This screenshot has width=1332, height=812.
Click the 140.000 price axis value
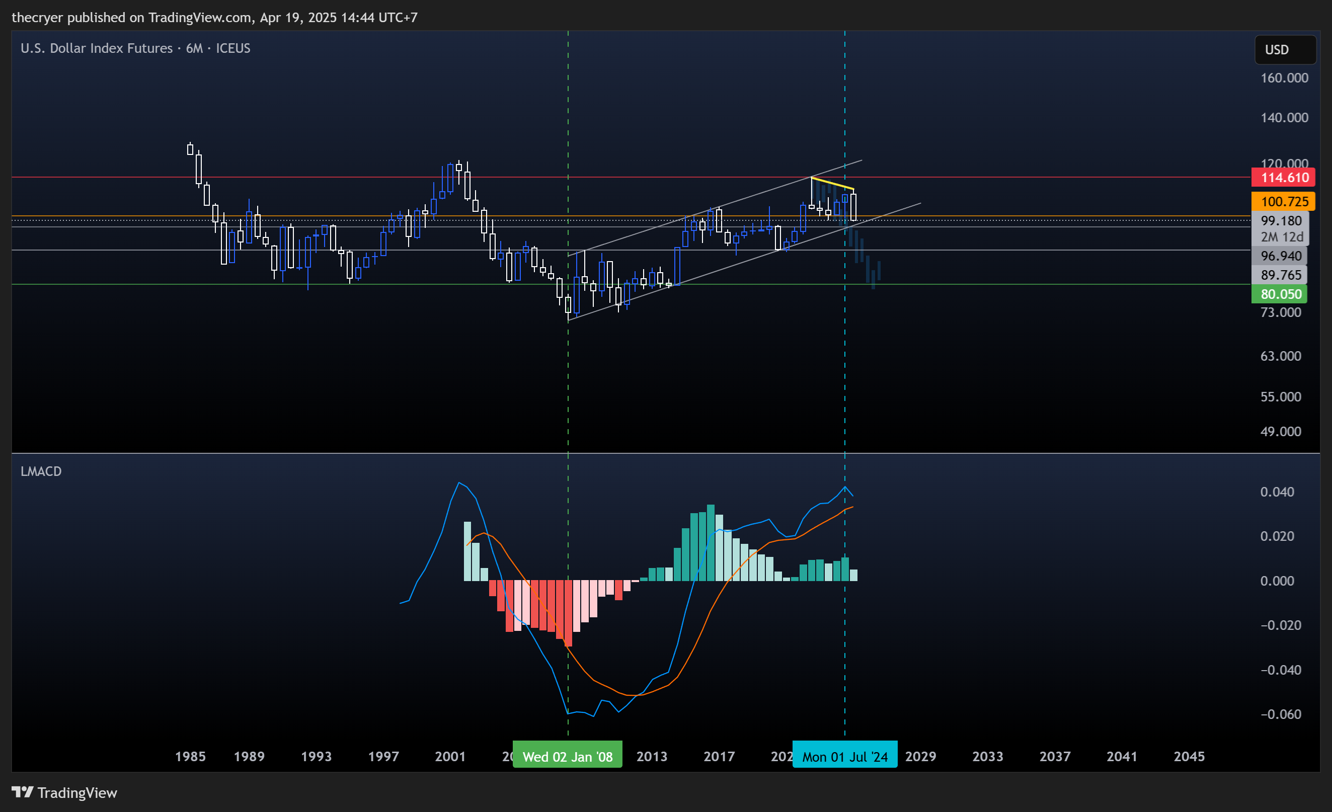tap(1284, 117)
